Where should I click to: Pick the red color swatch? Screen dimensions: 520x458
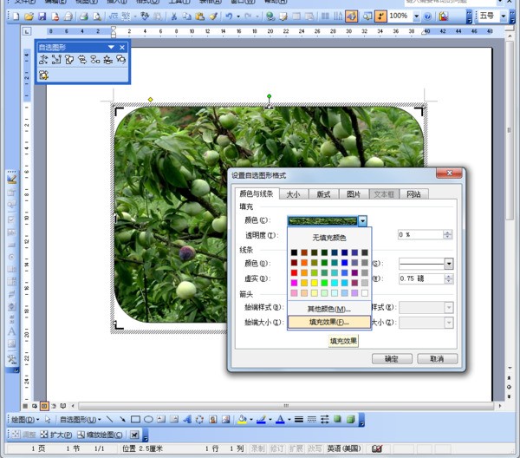click(x=294, y=273)
